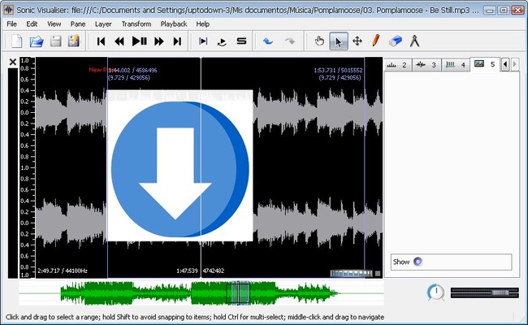
Task: Click the greyed-out Redo arrow
Action: point(290,41)
